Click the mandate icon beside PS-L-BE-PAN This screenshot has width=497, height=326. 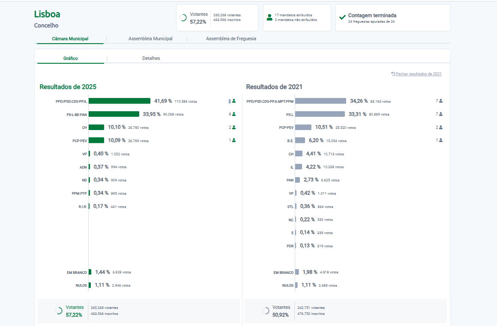(234, 114)
